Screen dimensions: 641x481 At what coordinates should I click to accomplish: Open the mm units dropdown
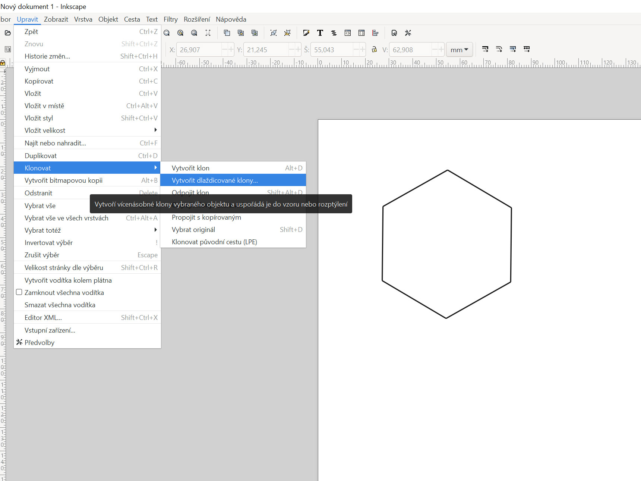(459, 50)
